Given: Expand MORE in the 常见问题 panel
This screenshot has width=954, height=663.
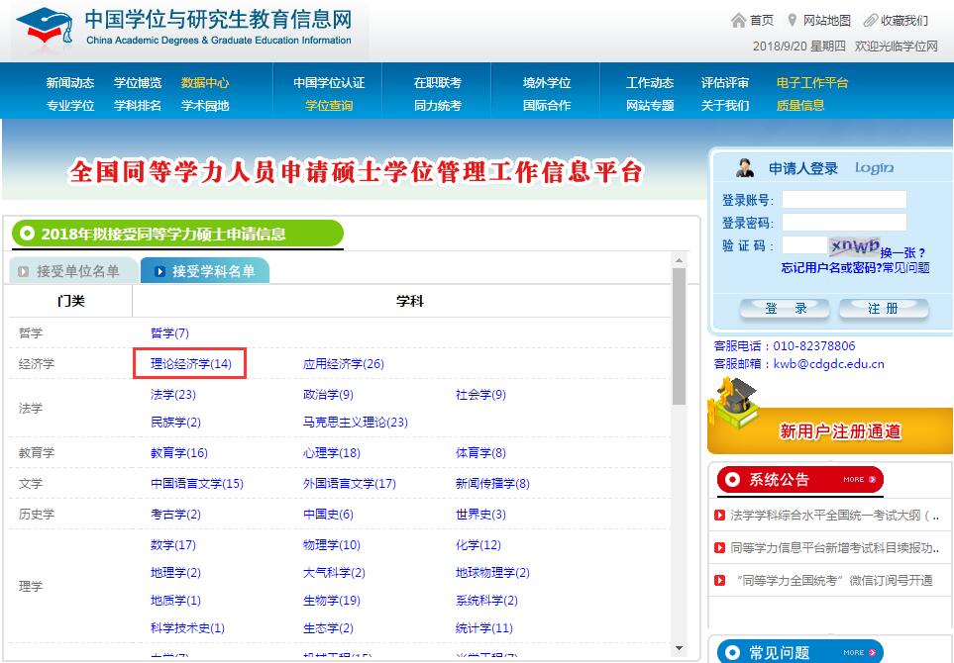Looking at the screenshot, I should point(854,652).
